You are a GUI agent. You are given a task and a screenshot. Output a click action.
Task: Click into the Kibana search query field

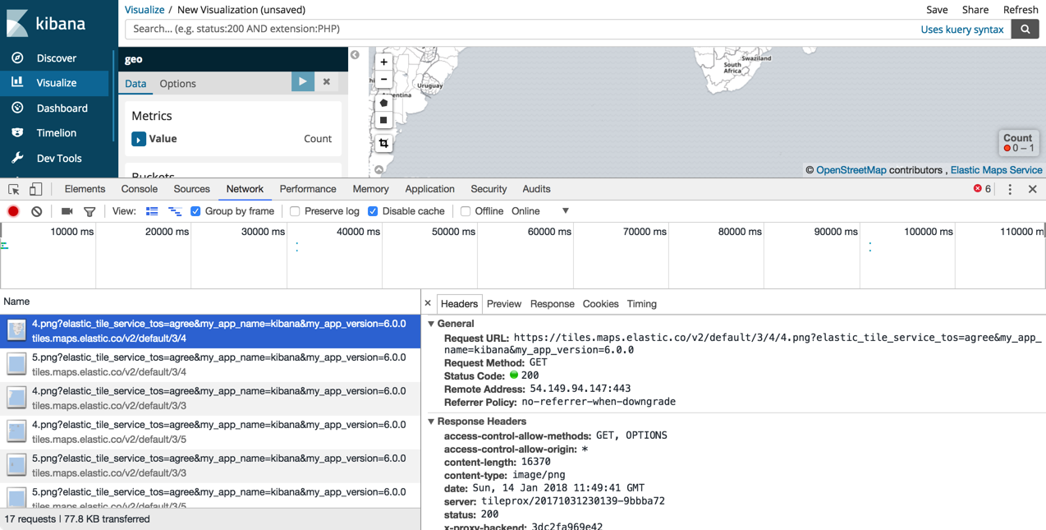click(x=517, y=29)
